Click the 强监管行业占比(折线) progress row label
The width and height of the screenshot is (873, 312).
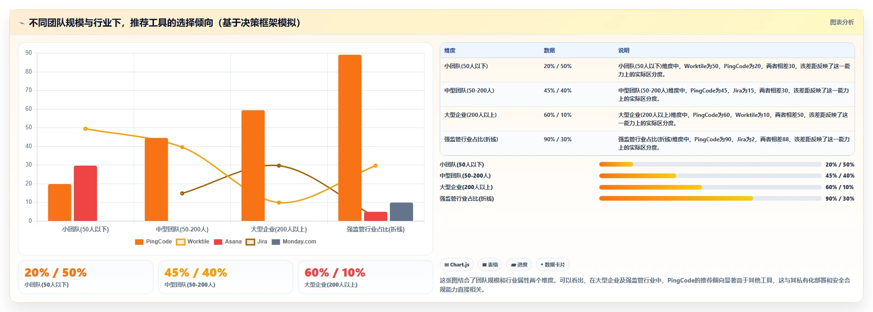(466, 199)
